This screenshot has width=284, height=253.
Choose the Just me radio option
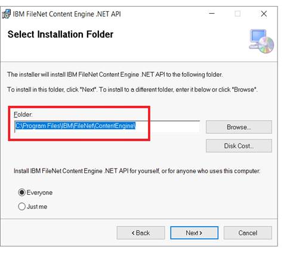click(21, 207)
